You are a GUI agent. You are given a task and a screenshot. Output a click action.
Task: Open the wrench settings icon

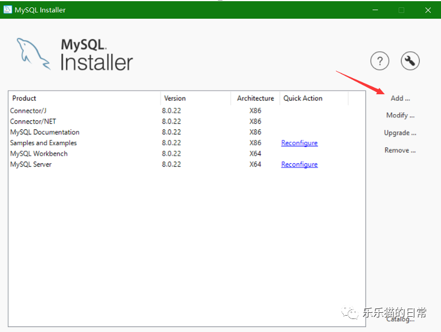point(410,60)
